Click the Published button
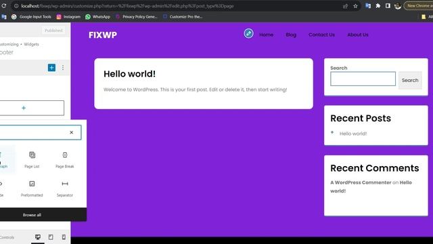The width and height of the screenshot is (433, 244). coord(53,30)
